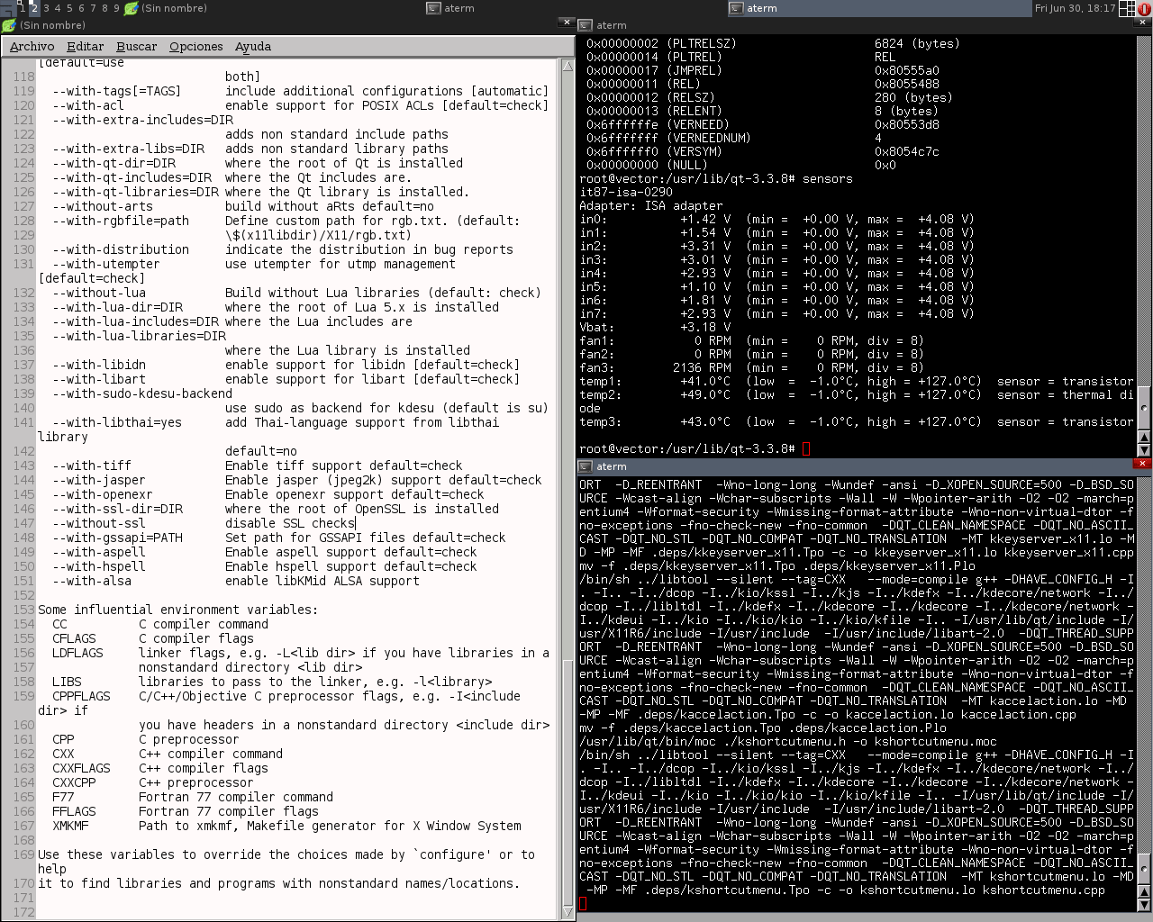Click the upper aterm scrollbar thumb
The height and width of the screenshot is (922, 1153).
(x=1144, y=409)
